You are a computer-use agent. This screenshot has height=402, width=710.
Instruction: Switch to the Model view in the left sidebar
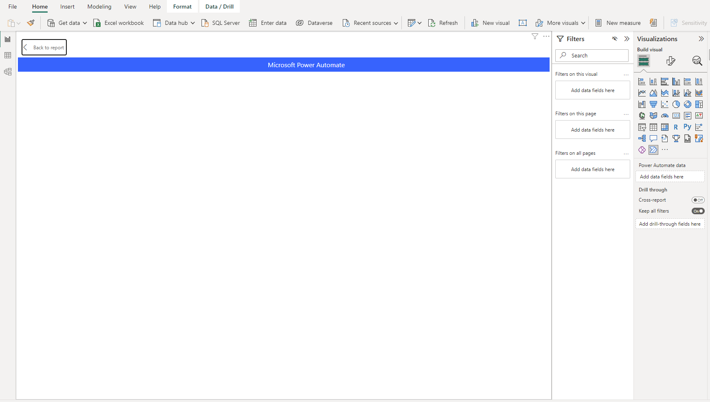(8, 72)
